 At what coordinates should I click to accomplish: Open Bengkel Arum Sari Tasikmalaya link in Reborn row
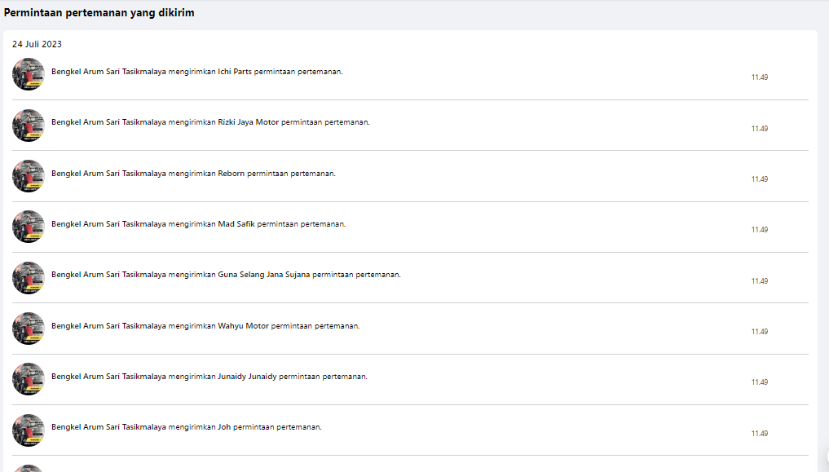[108, 173]
